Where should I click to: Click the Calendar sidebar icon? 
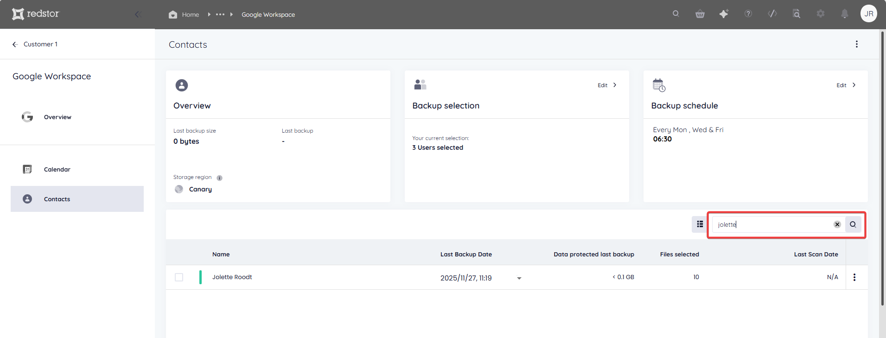27,169
